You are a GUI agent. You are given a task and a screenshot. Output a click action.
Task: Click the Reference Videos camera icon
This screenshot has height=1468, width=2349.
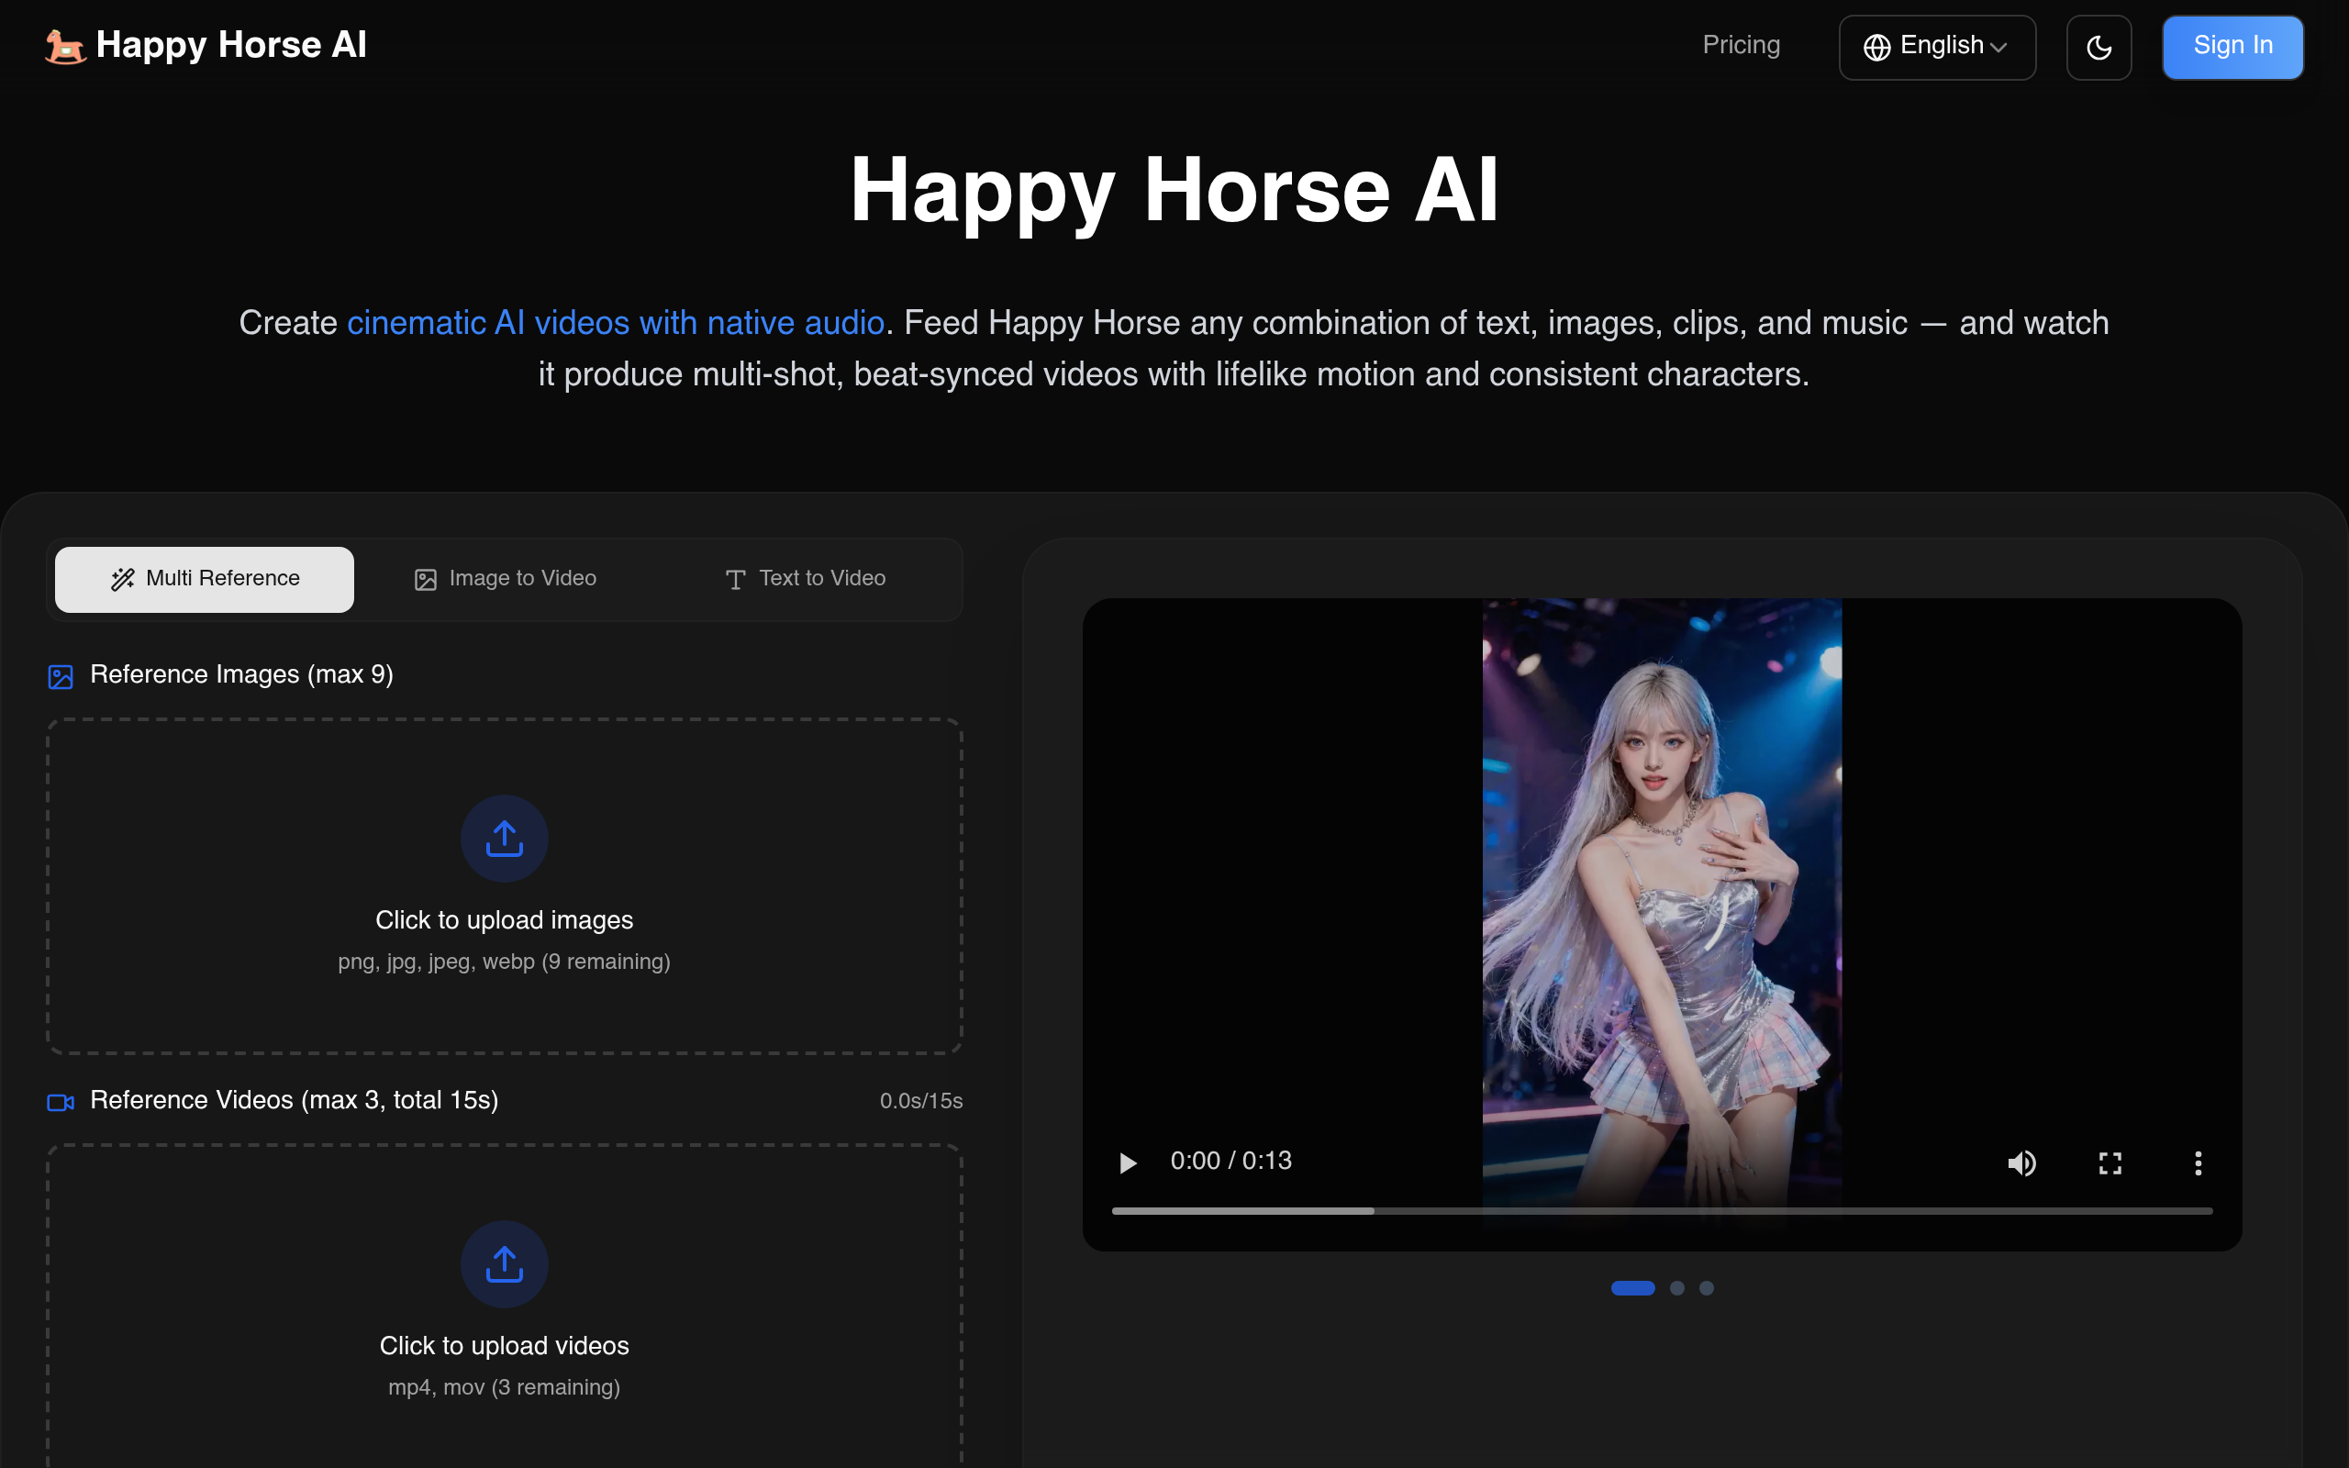pyautogui.click(x=61, y=1102)
